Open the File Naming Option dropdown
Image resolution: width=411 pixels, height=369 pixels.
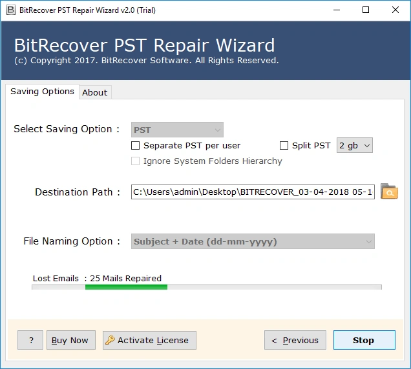tap(253, 242)
